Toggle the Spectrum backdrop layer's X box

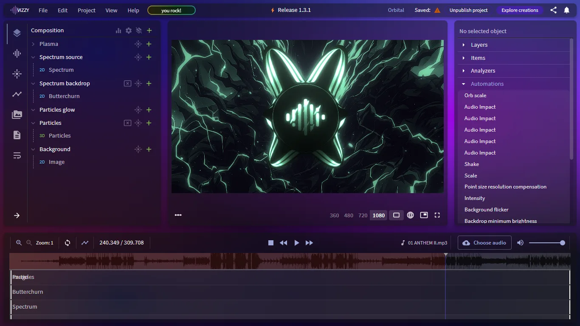(127, 84)
